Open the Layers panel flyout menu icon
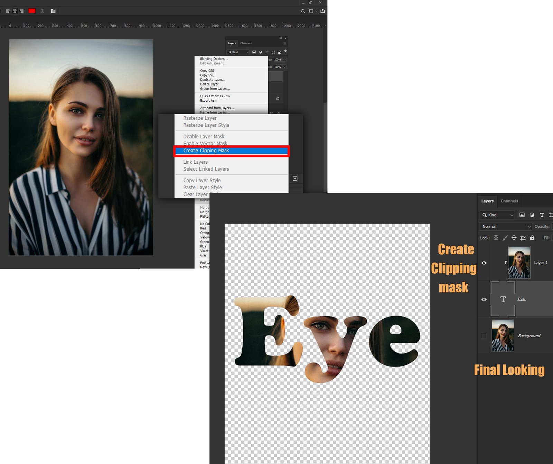553x464 pixels. [285, 43]
